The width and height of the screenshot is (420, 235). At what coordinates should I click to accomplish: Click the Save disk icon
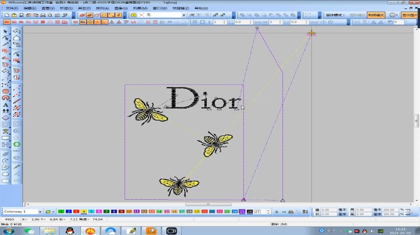[x=21, y=15]
